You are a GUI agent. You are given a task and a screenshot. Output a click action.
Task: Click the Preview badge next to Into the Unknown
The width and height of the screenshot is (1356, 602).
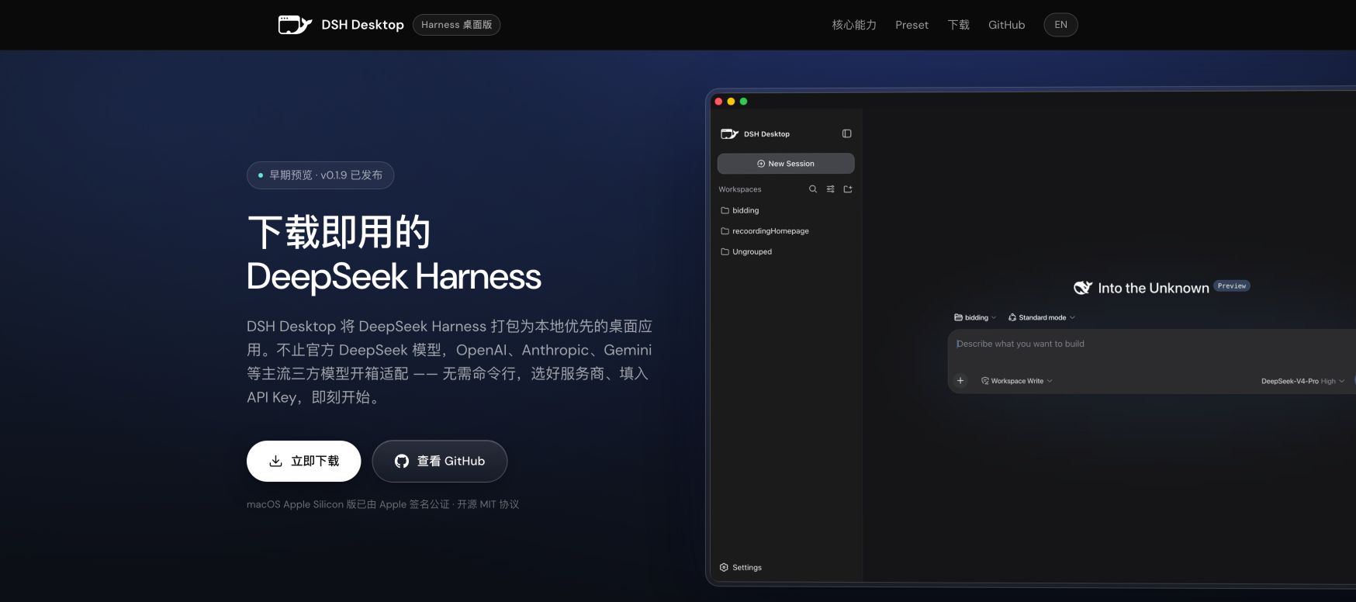coord(1232,286)
